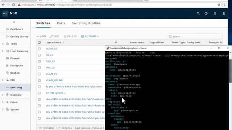The image size is (232, 130).
Task: Open the user profile icon
Action: (224, 13)
